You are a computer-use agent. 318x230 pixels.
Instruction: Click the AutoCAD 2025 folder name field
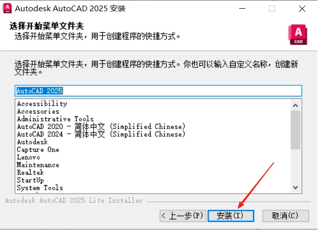(158, 91)
